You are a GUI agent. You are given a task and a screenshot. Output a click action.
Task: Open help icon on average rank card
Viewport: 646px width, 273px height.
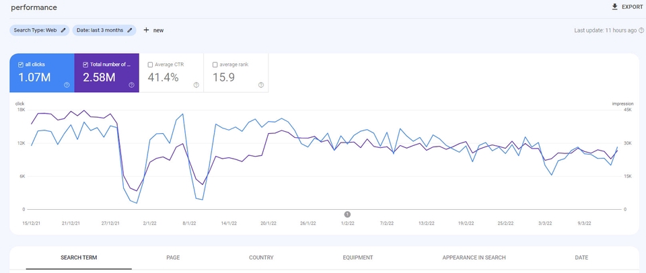click(260, 85)
